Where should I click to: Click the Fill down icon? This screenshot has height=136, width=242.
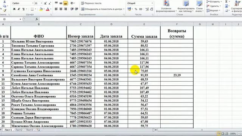(x=226, y=6)
